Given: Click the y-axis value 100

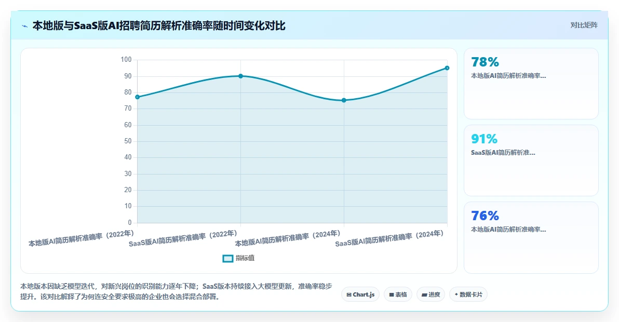Looking at the screenshot, I should click(x=126, y=60).
